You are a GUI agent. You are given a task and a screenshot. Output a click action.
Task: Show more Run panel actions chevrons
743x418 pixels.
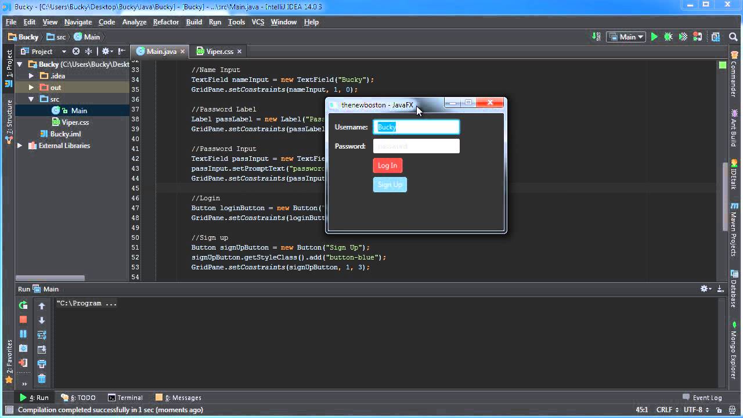[x=24, y=383]
